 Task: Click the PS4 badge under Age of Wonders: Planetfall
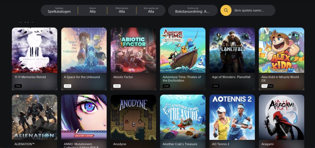(216, 86)
